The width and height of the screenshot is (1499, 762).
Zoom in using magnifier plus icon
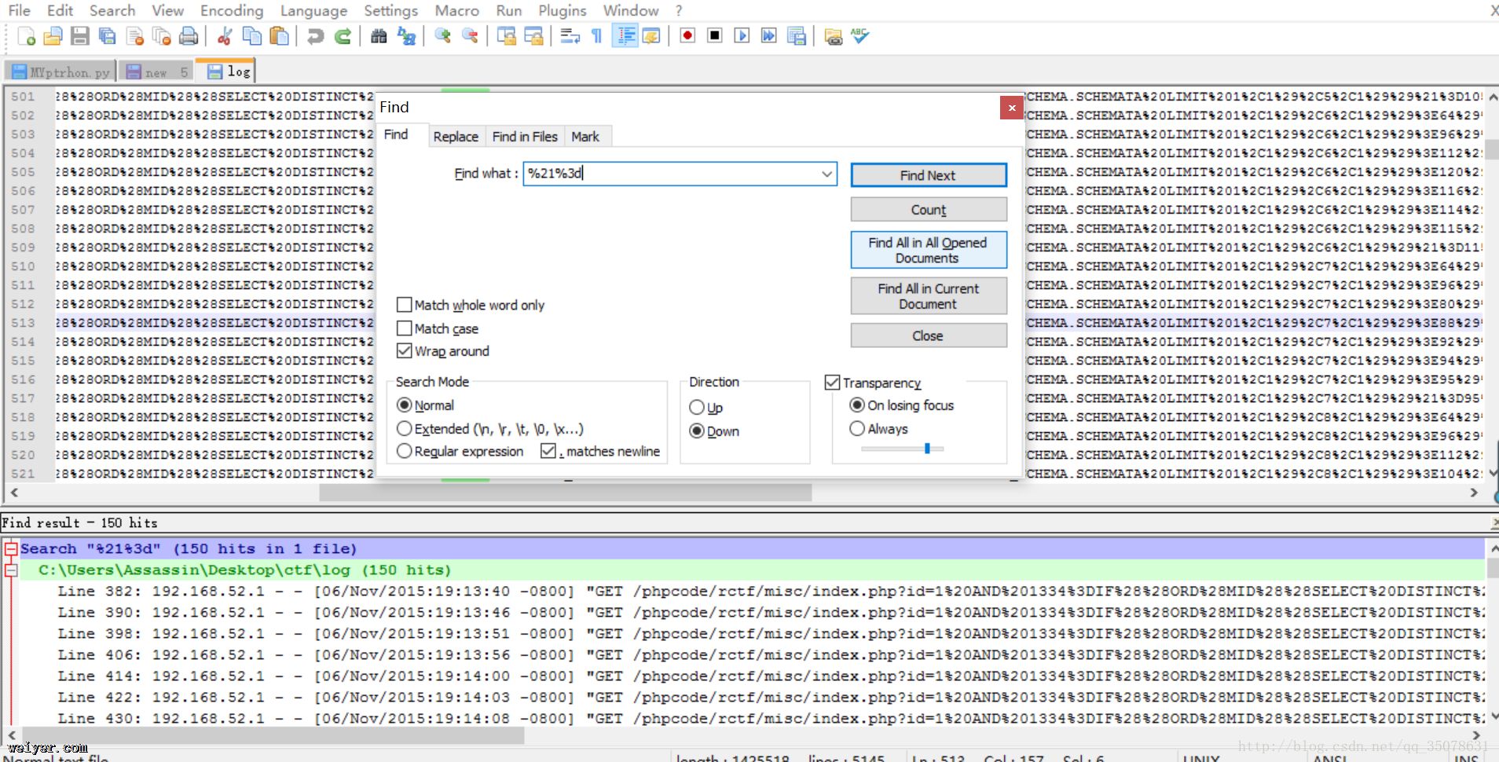click(x=442, y=36)
